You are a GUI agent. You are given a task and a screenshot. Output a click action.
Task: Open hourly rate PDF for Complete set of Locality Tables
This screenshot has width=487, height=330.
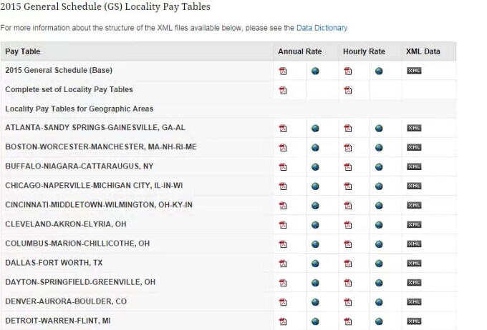pos(348,90)
